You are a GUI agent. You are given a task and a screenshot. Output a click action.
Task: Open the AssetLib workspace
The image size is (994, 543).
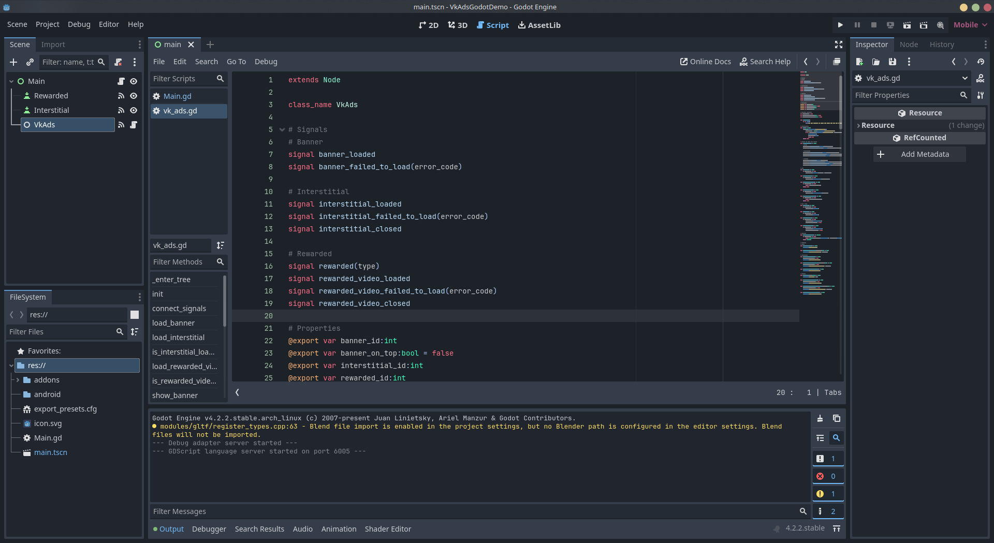tap(539, 25)
